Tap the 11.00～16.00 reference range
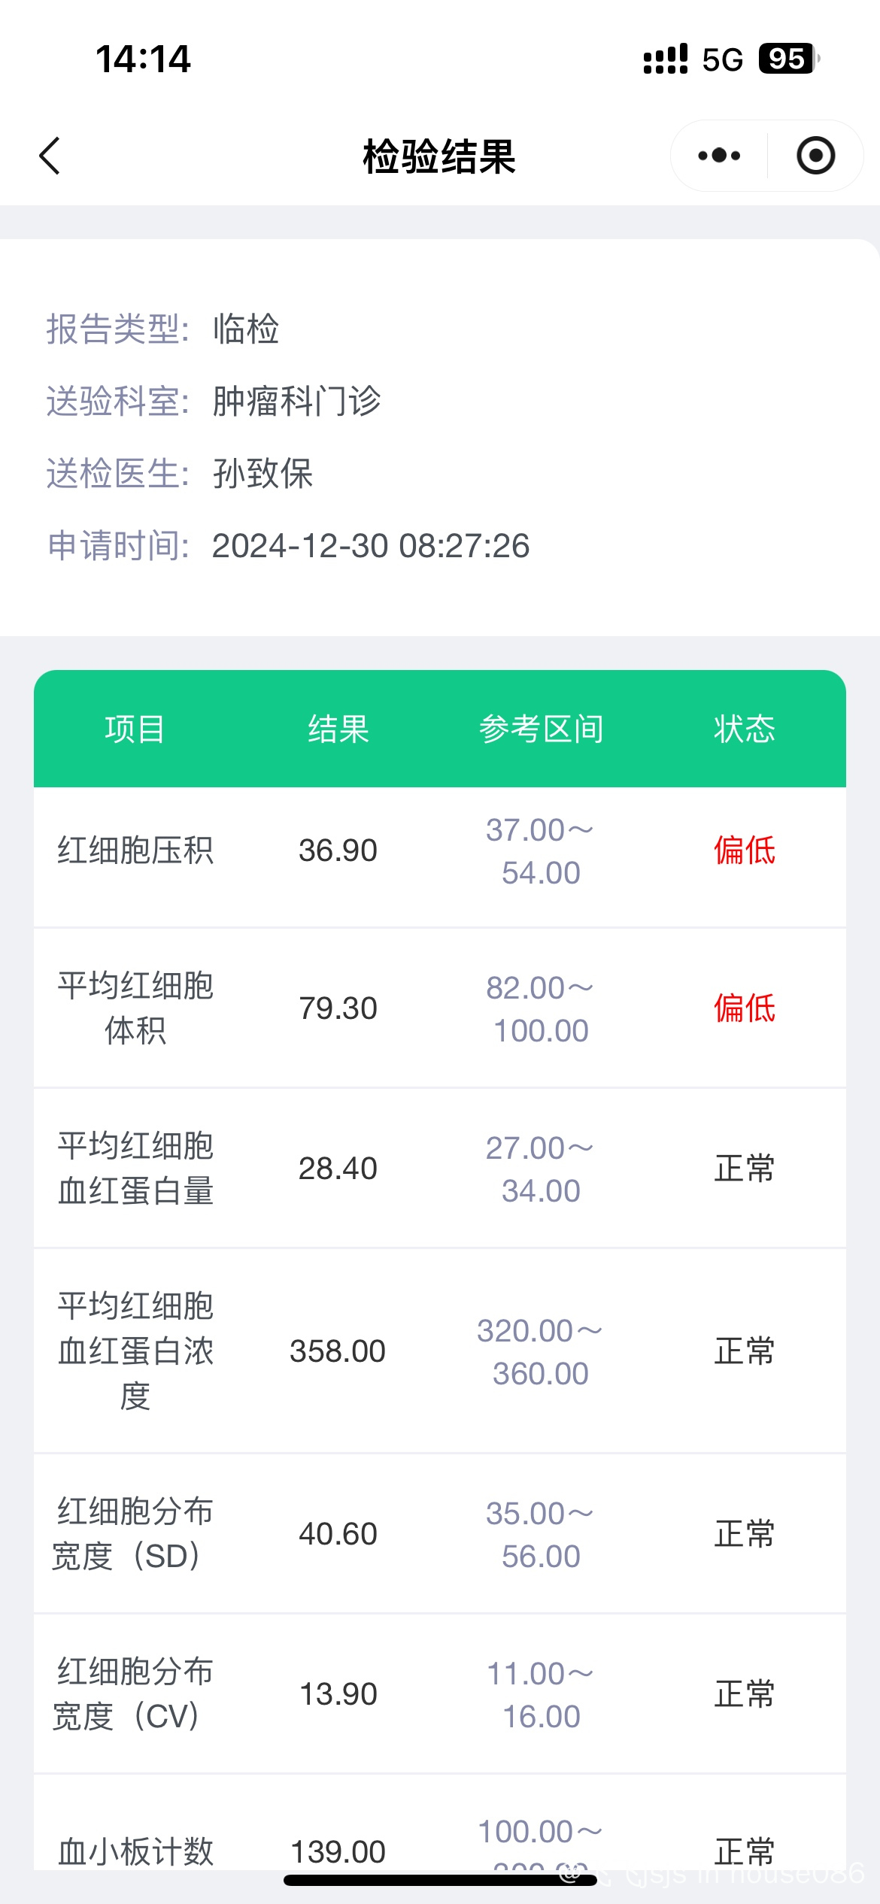 coord(541,1695)
